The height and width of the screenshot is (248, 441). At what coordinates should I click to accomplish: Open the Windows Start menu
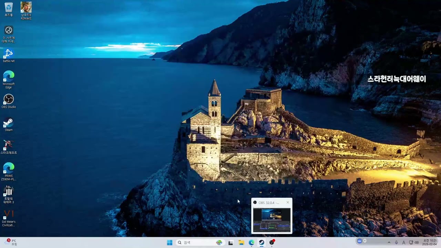[x=170, y=242]
